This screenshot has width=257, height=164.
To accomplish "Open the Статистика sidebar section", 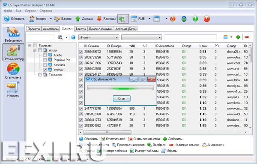I will click(13, 71).
